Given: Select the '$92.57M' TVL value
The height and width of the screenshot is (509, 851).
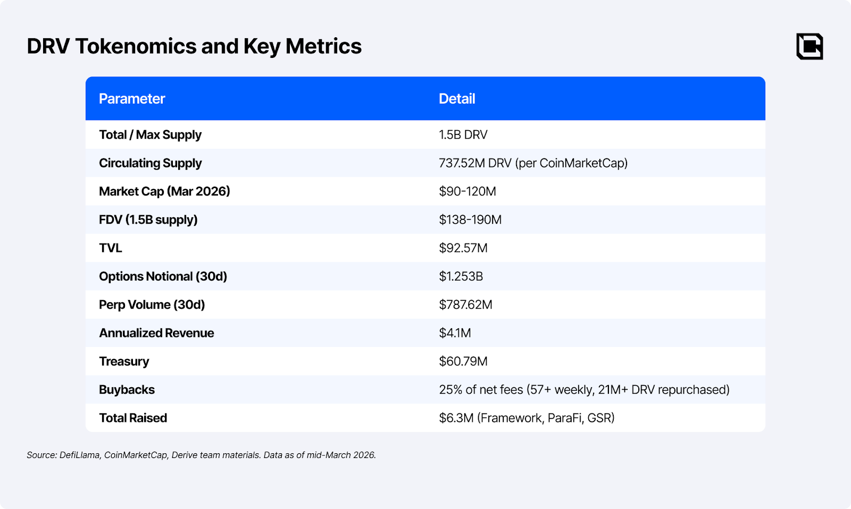Looking at the screenshot, I should 463,248.
